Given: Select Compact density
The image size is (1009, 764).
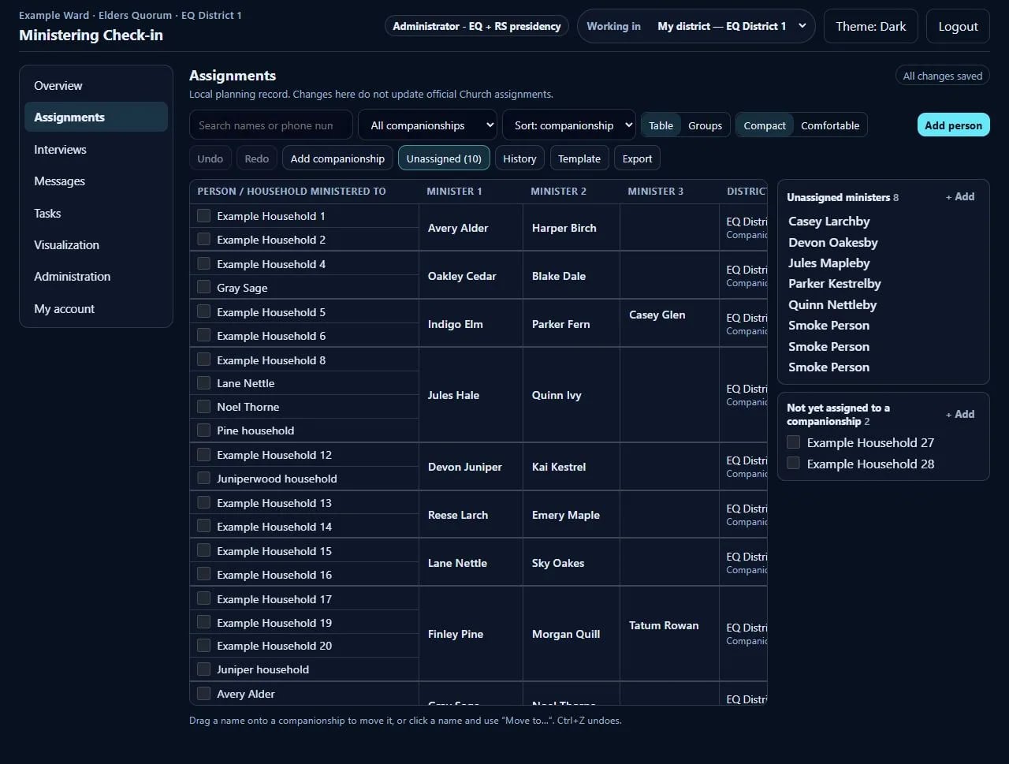Looking at the screenshot, I should 765,125.
